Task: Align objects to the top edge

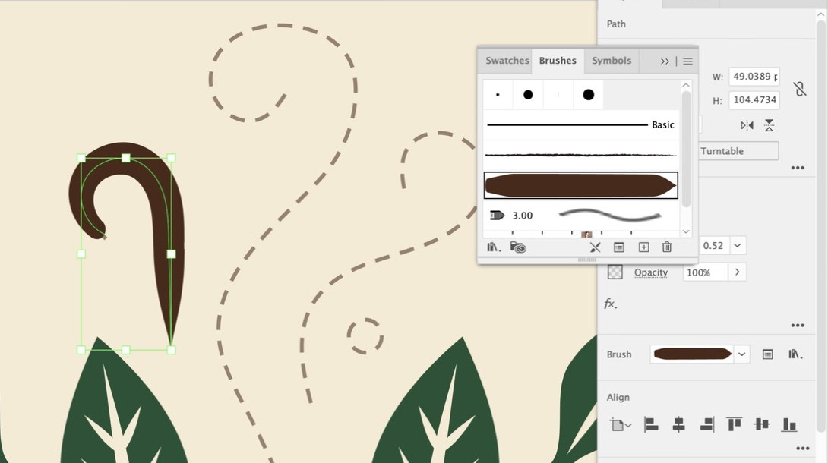Action: pyautogui.click(x=734, y=424)
